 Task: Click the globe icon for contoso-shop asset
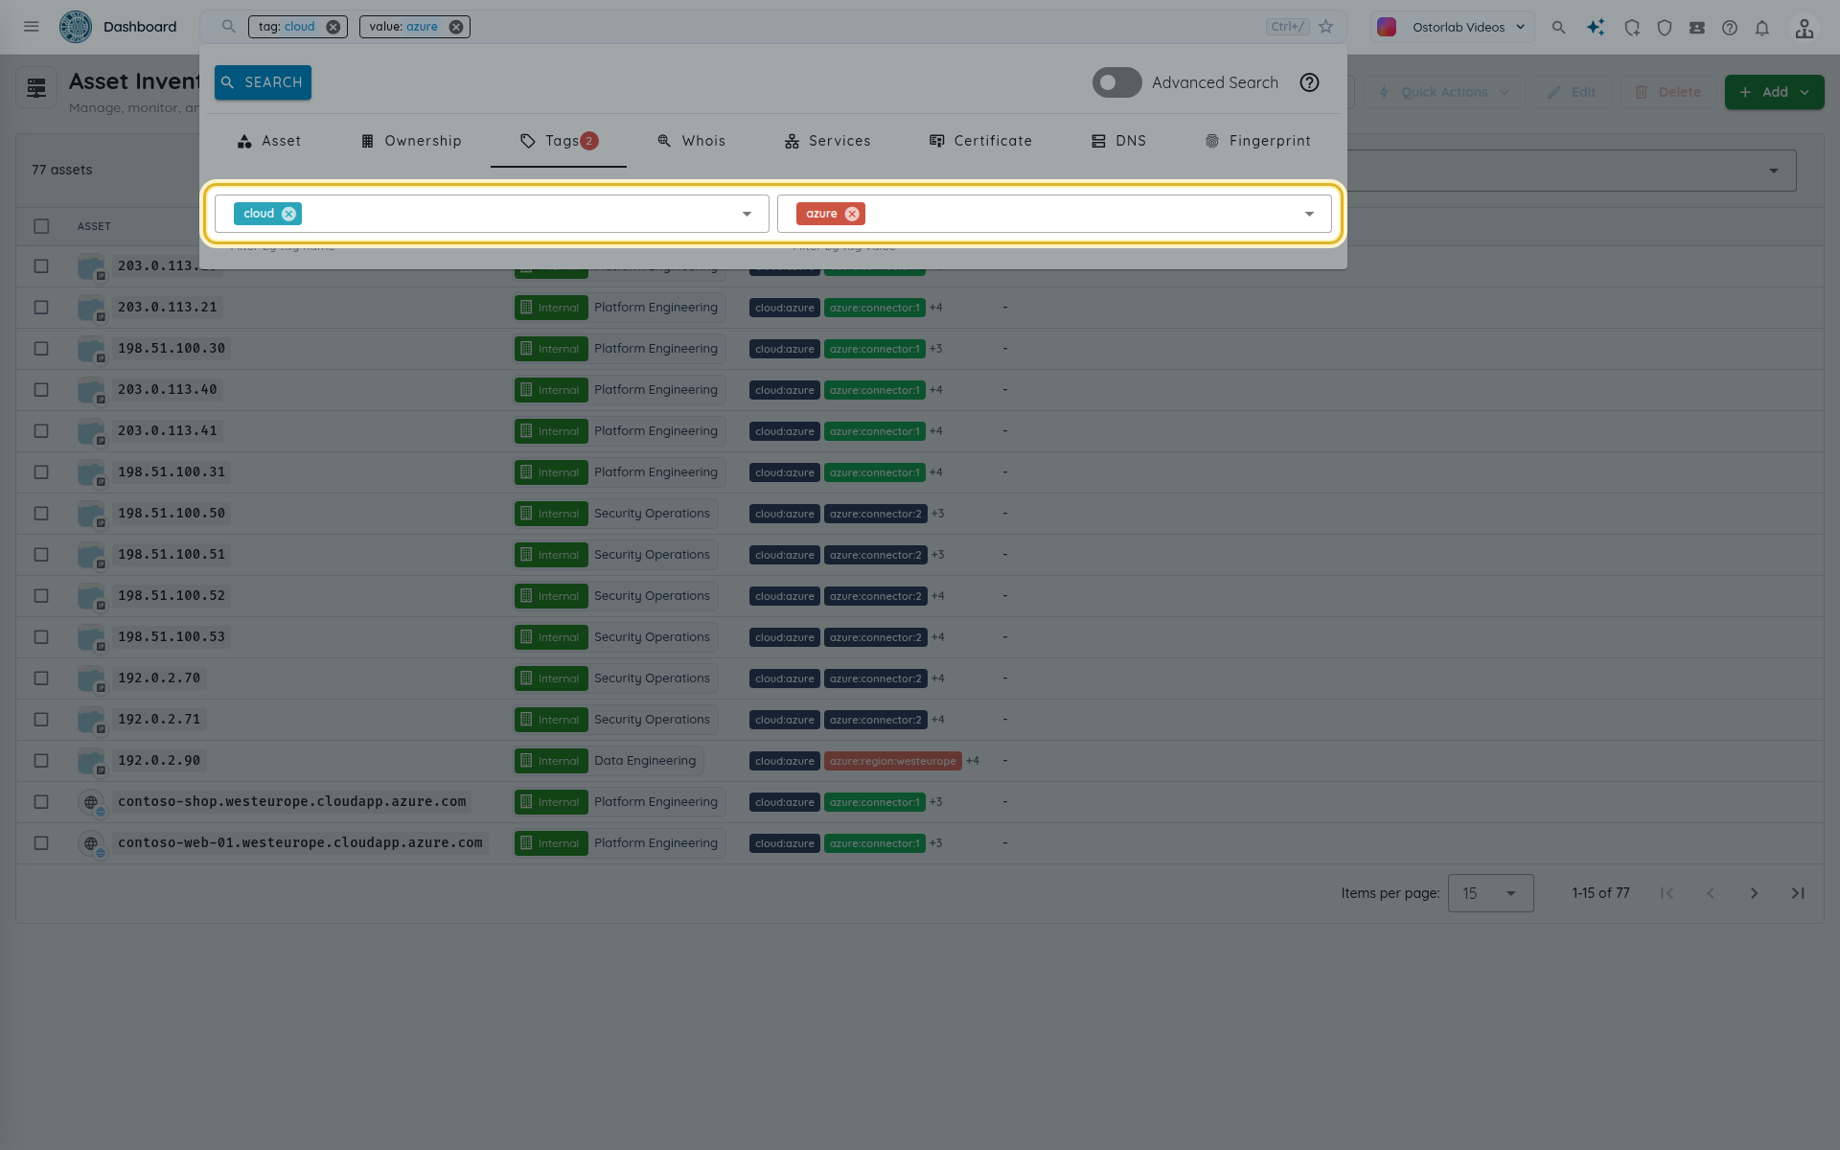(x=91, y=802)
